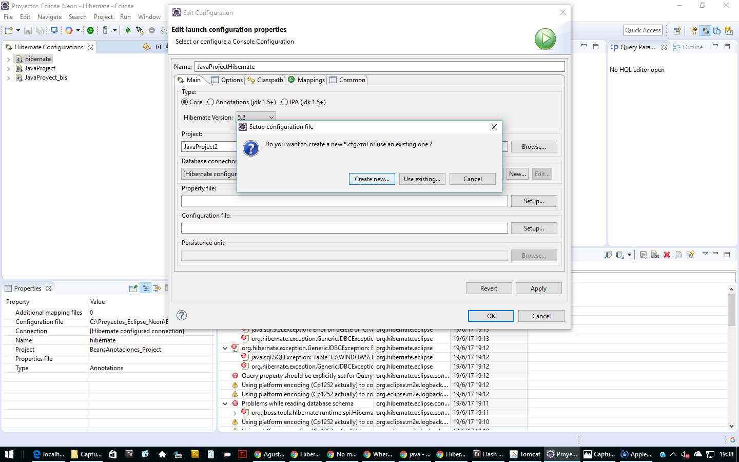This screenshot has height=462, width=739.
Task: Open the Database Development perspective icon
Action: (717, 31)
